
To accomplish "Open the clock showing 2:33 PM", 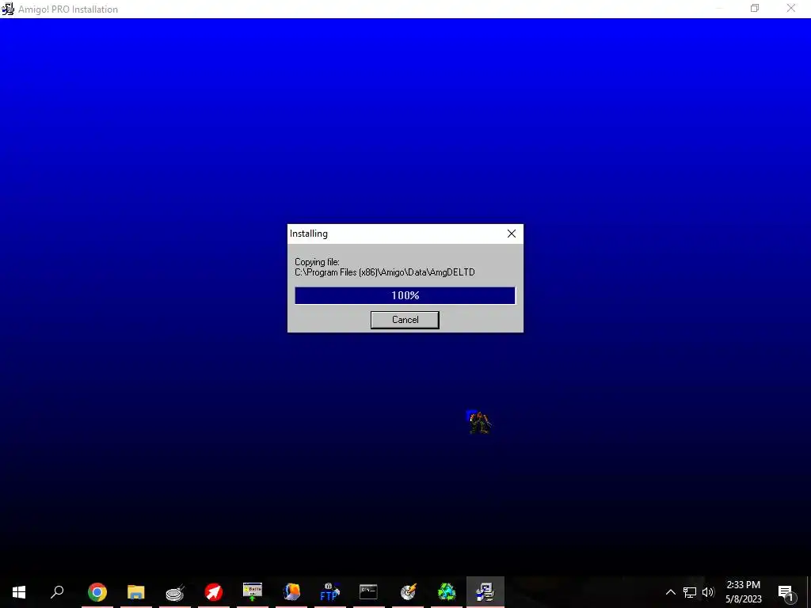I will pyautogui.click(x=743, y=592).
